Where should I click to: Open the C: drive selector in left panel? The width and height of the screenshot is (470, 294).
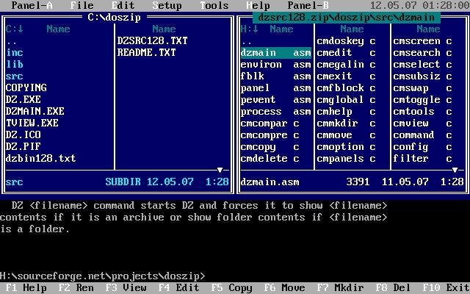(15, 29)
